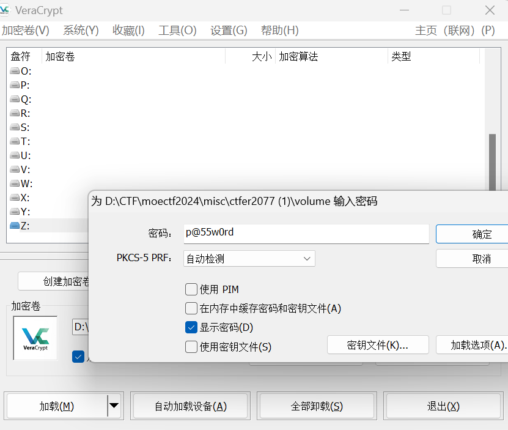Screen dimensions: 508x430
Task: Minimize the VeraCrypt window
Action: pos(404,10)
